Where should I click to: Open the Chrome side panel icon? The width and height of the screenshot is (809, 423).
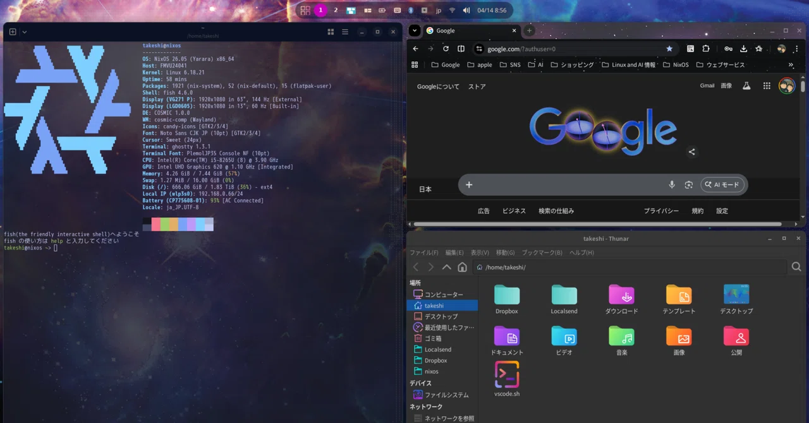461,49
